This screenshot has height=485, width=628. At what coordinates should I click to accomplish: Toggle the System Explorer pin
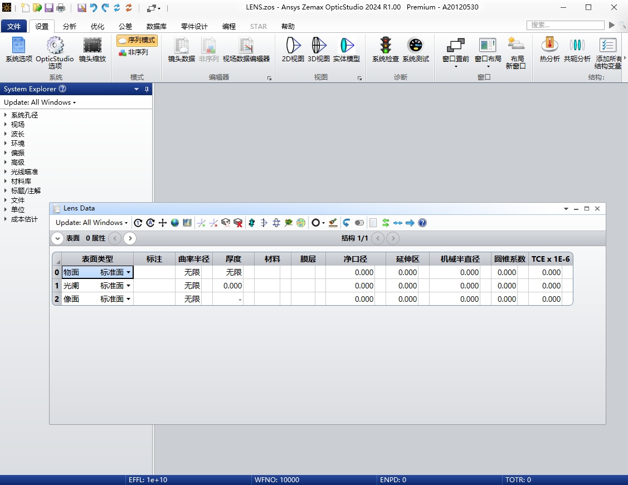click(147, 89)
